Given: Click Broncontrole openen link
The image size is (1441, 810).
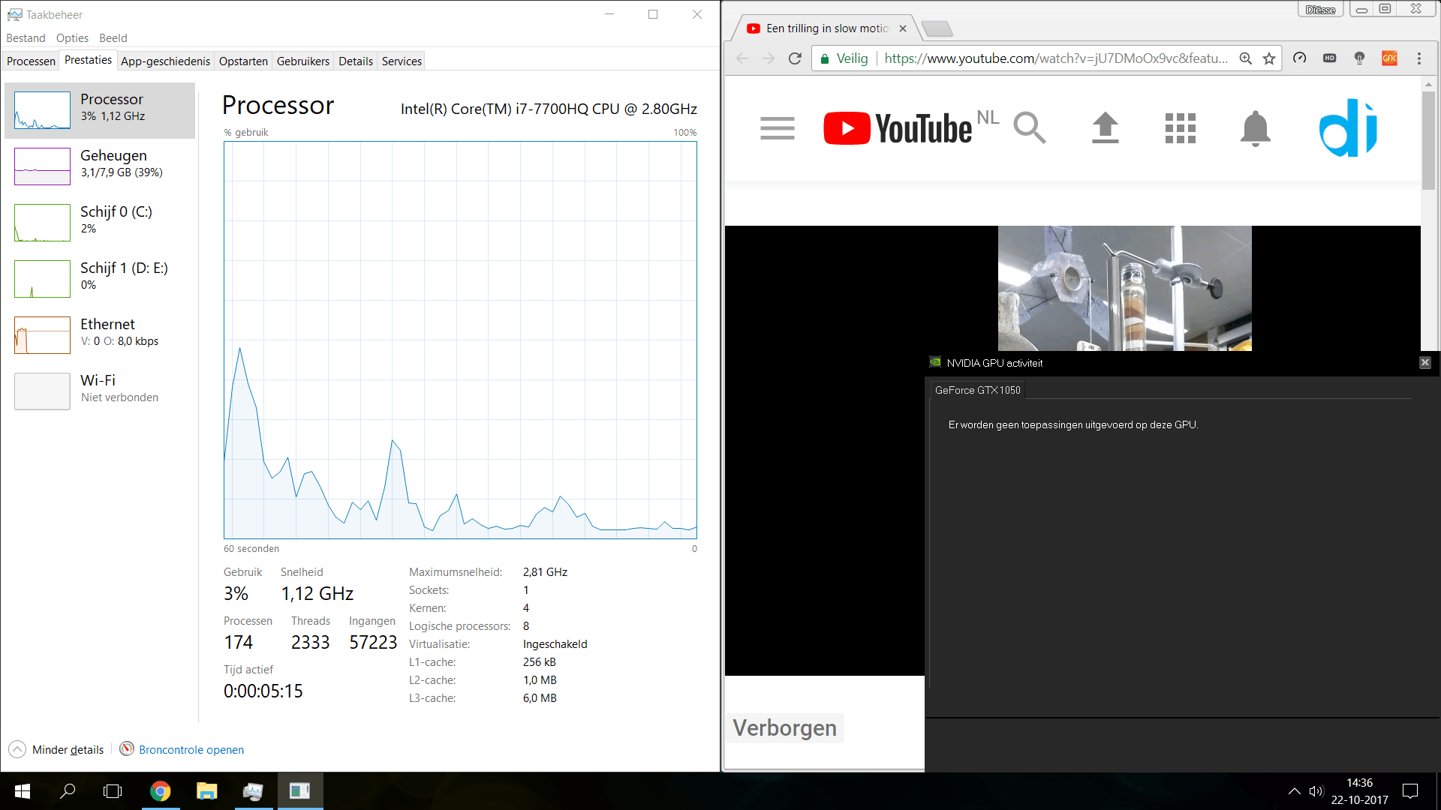Looking at the screenshot, I should [191, 749].
